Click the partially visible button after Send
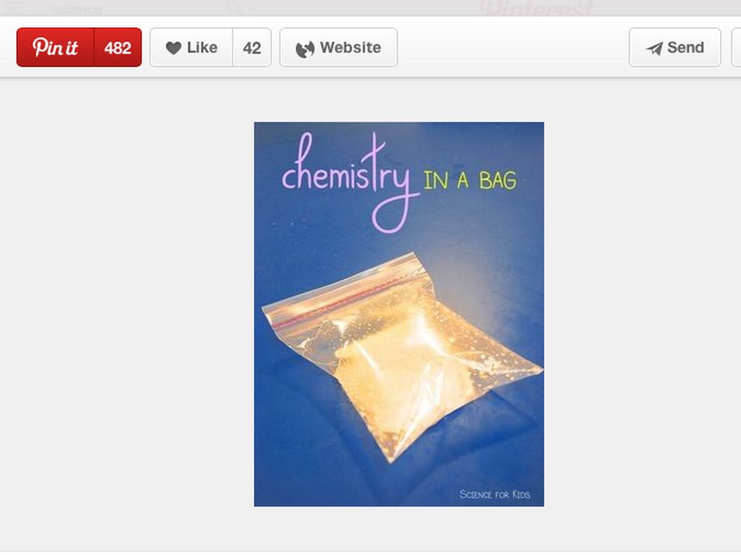The height and width of the screenshot is (555, 741). click(x=736, y=47)
